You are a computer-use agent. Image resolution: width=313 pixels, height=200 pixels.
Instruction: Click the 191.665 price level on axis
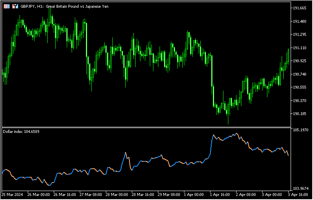300,8
